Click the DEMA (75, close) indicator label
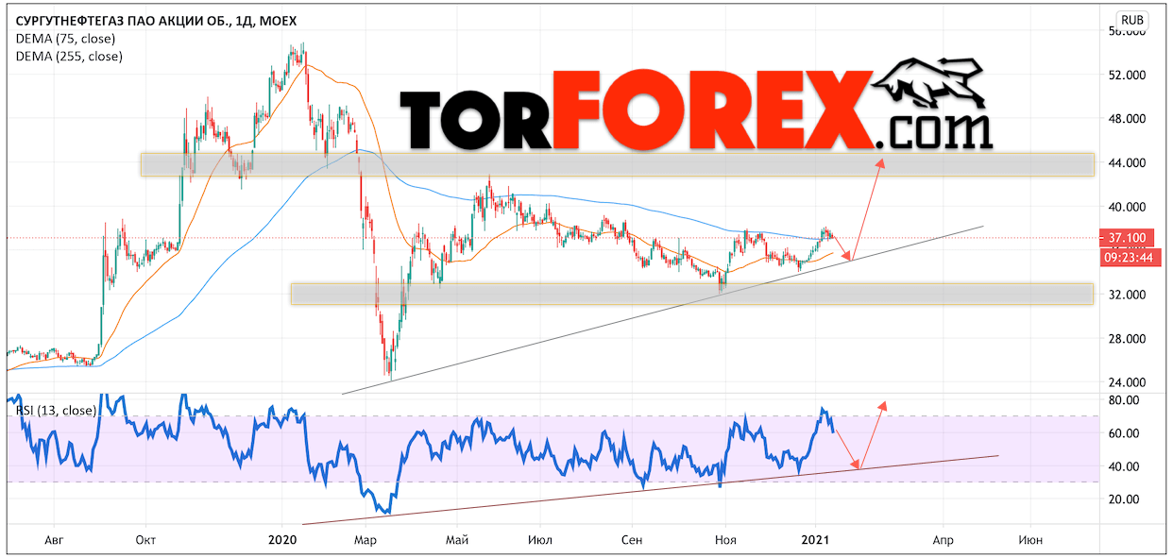1173x558 pixels. 65,39
